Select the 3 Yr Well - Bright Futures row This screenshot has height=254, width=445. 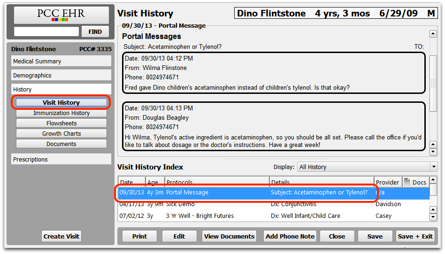(274, 216)
